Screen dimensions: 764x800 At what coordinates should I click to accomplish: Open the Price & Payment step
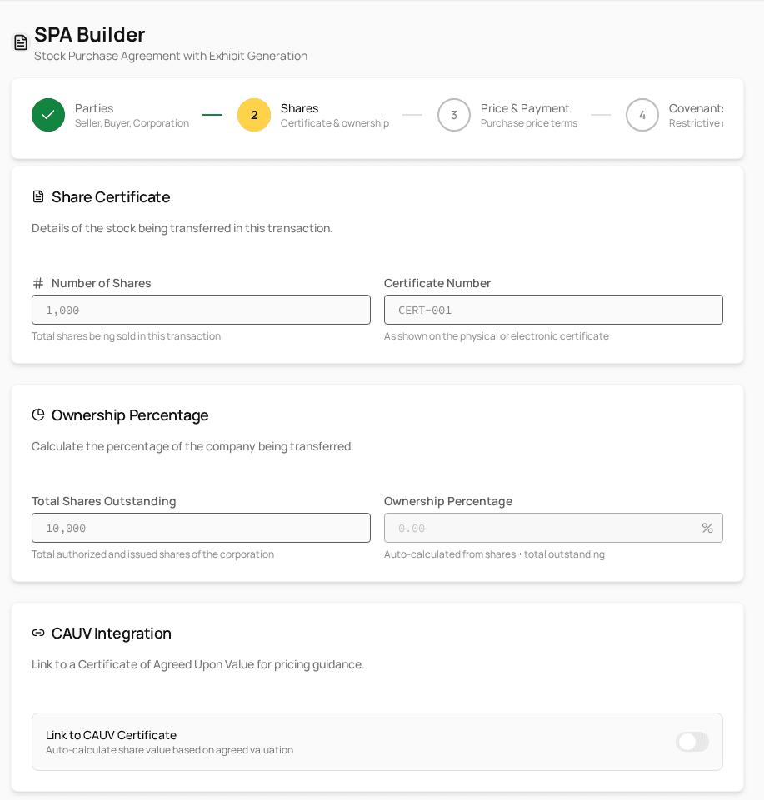pos(525,108)
